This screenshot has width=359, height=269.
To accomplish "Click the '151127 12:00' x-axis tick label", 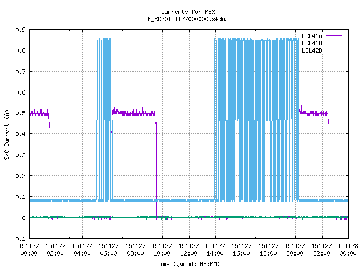I will (188, 249).
